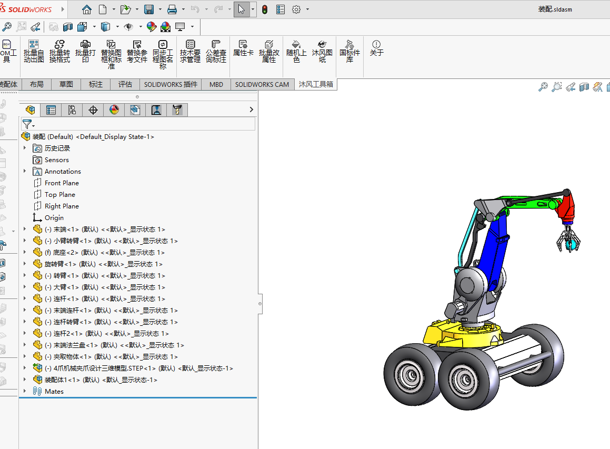The width and height of the screenshot is (610, 449).
Task: Open the PropertyManager panel tab
Action: (51, 110)
